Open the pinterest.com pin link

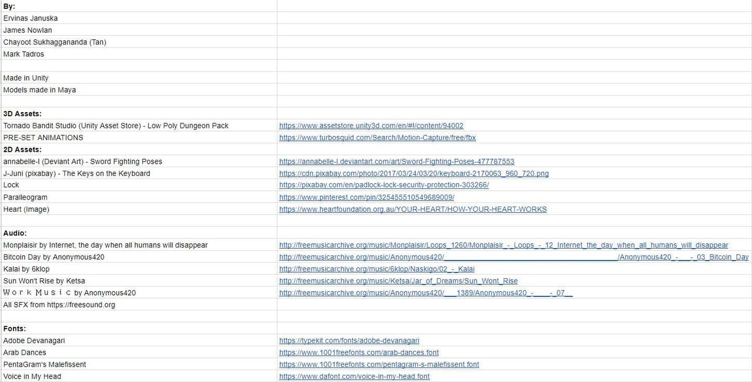(367, 197)
